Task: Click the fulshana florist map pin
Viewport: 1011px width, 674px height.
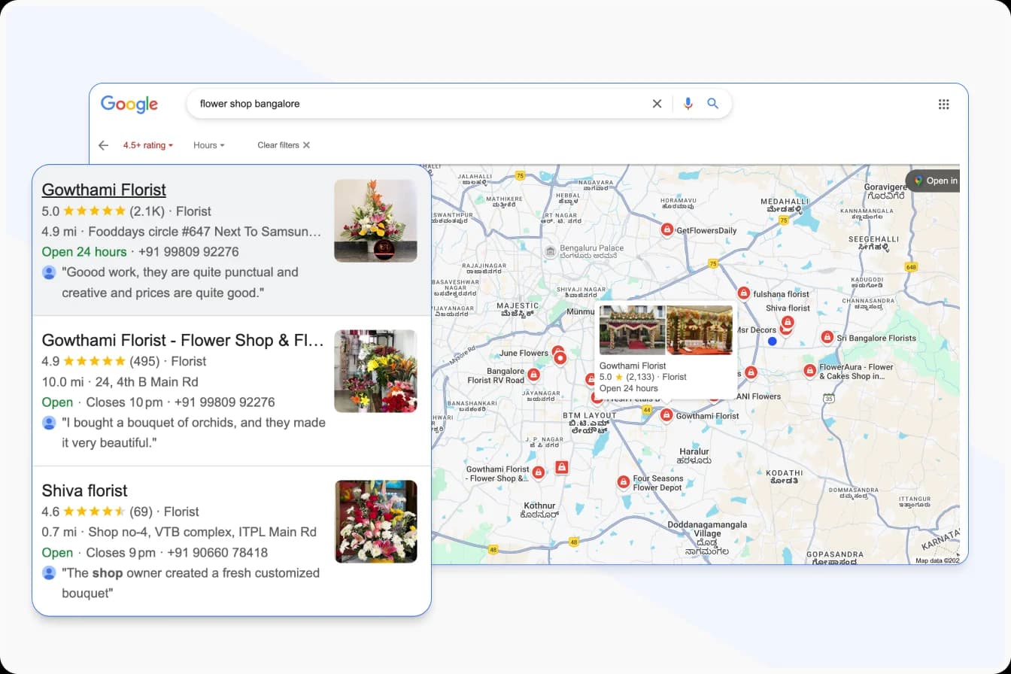Action: (x=743, y=293)
